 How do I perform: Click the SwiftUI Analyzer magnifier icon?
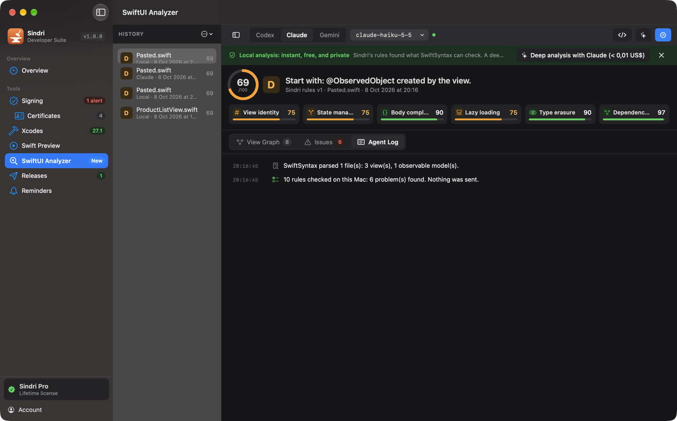pyautogui.click(x=14, y=161)
